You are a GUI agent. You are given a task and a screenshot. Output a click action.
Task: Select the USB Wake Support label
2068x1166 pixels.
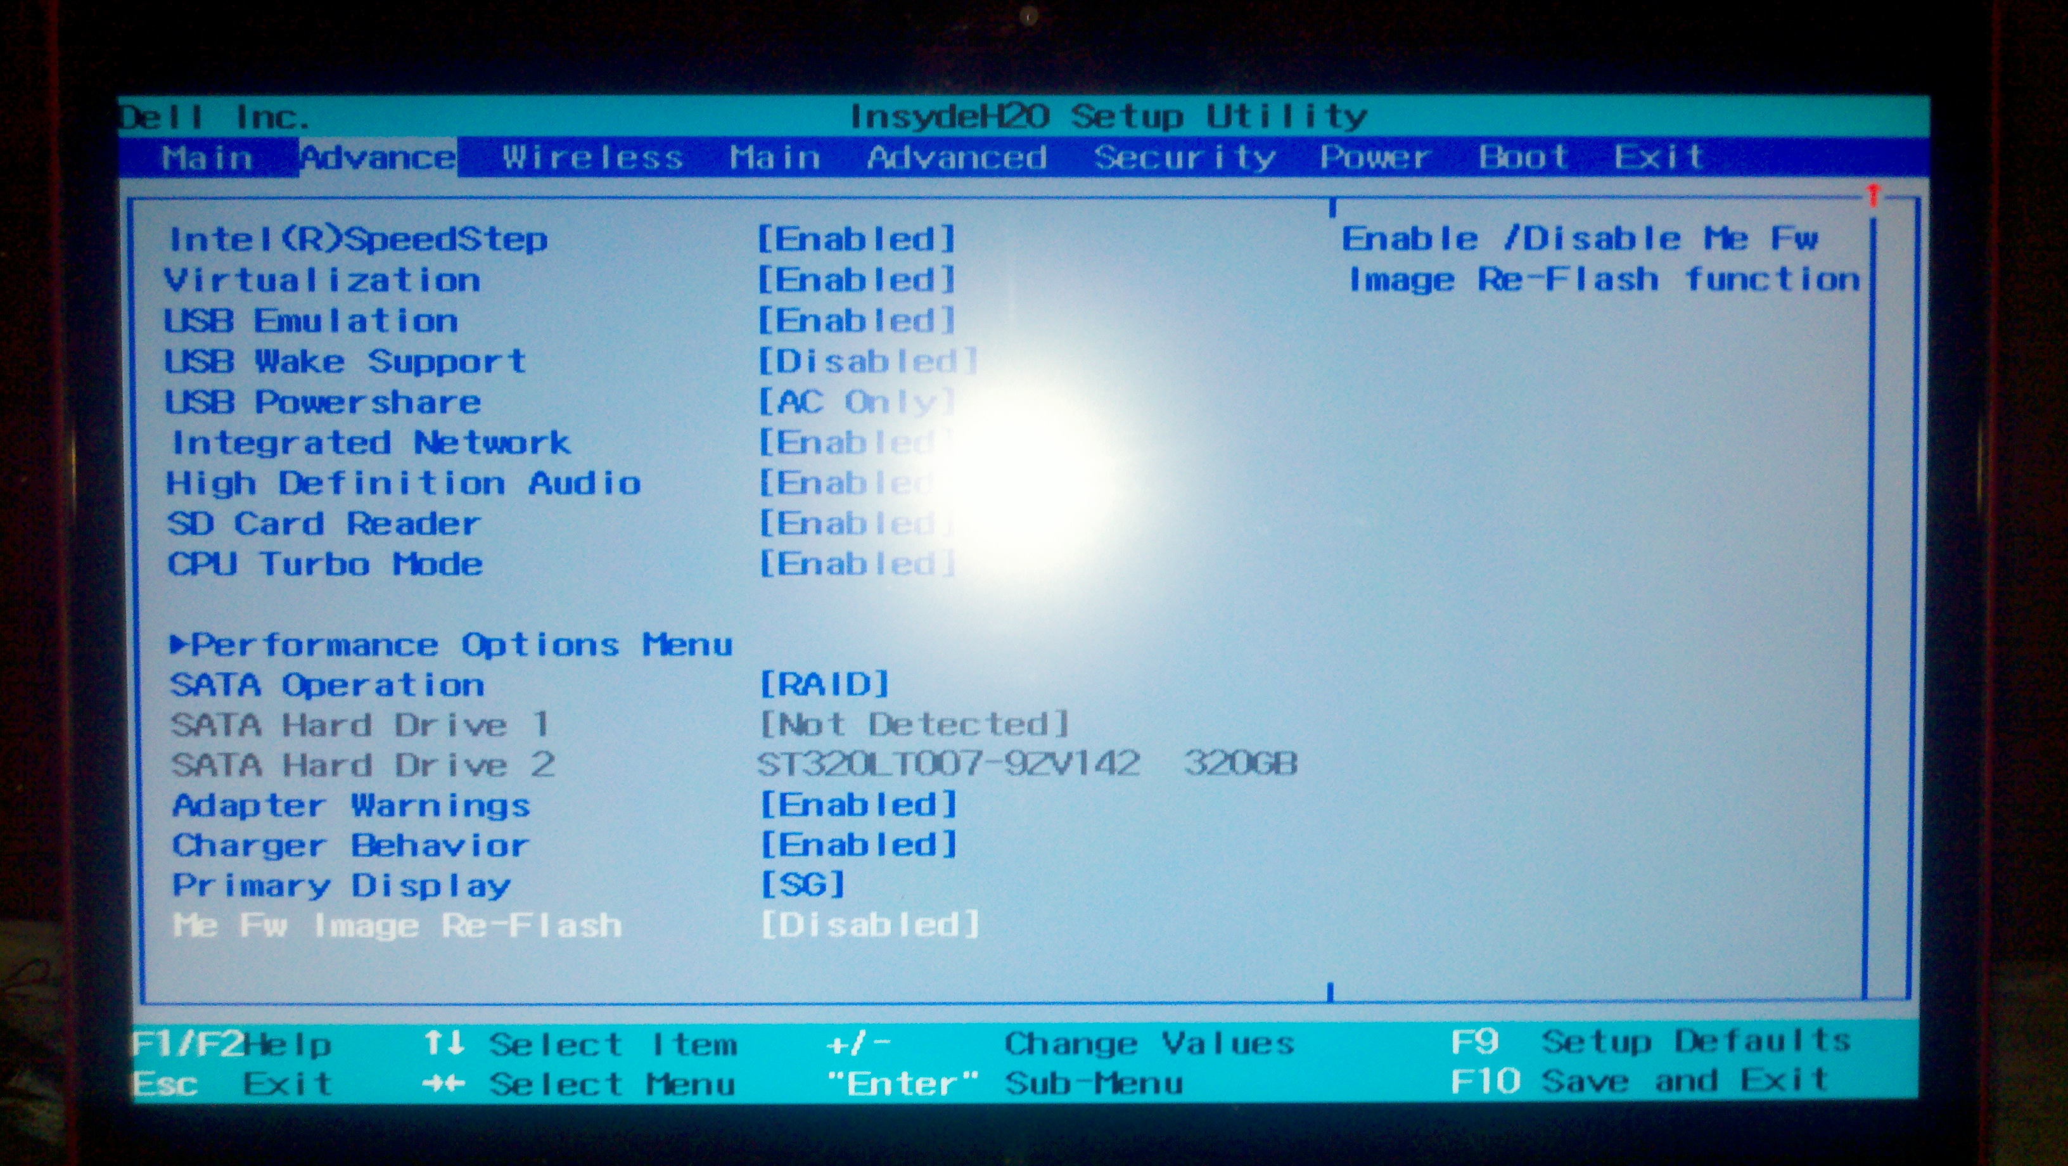tap(346, 361)
